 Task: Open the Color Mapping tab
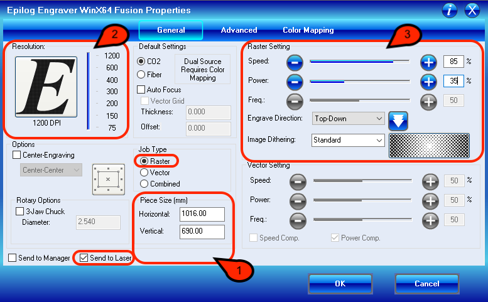[x=308, y=30]
